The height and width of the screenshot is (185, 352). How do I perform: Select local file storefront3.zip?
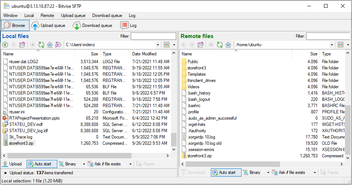pyautogui.click(x=21, y=143)
